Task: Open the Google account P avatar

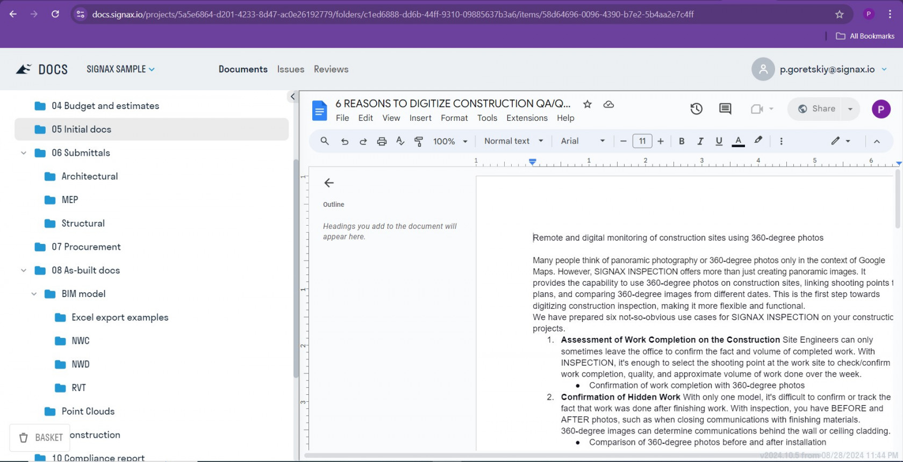Action: [x=881, y=109]
